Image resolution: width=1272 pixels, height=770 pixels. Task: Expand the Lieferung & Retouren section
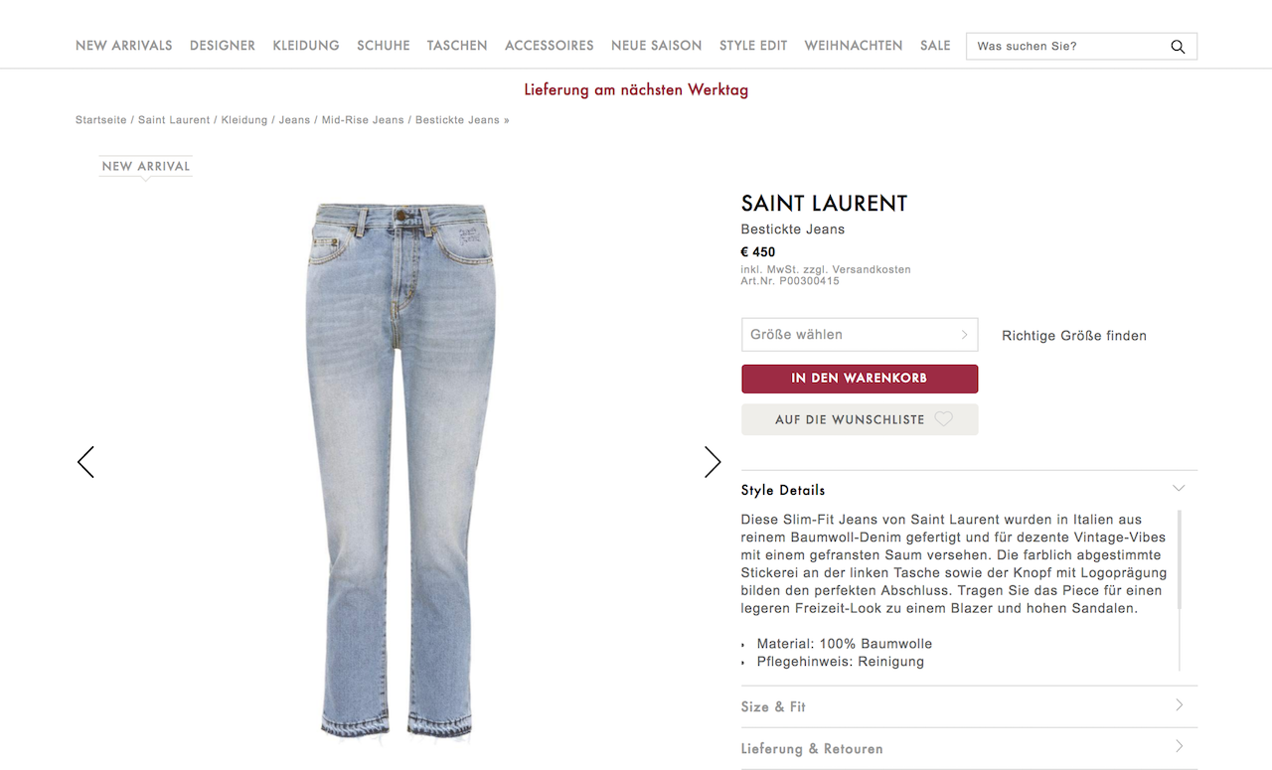pyautogui.click(x=969, y=748)
